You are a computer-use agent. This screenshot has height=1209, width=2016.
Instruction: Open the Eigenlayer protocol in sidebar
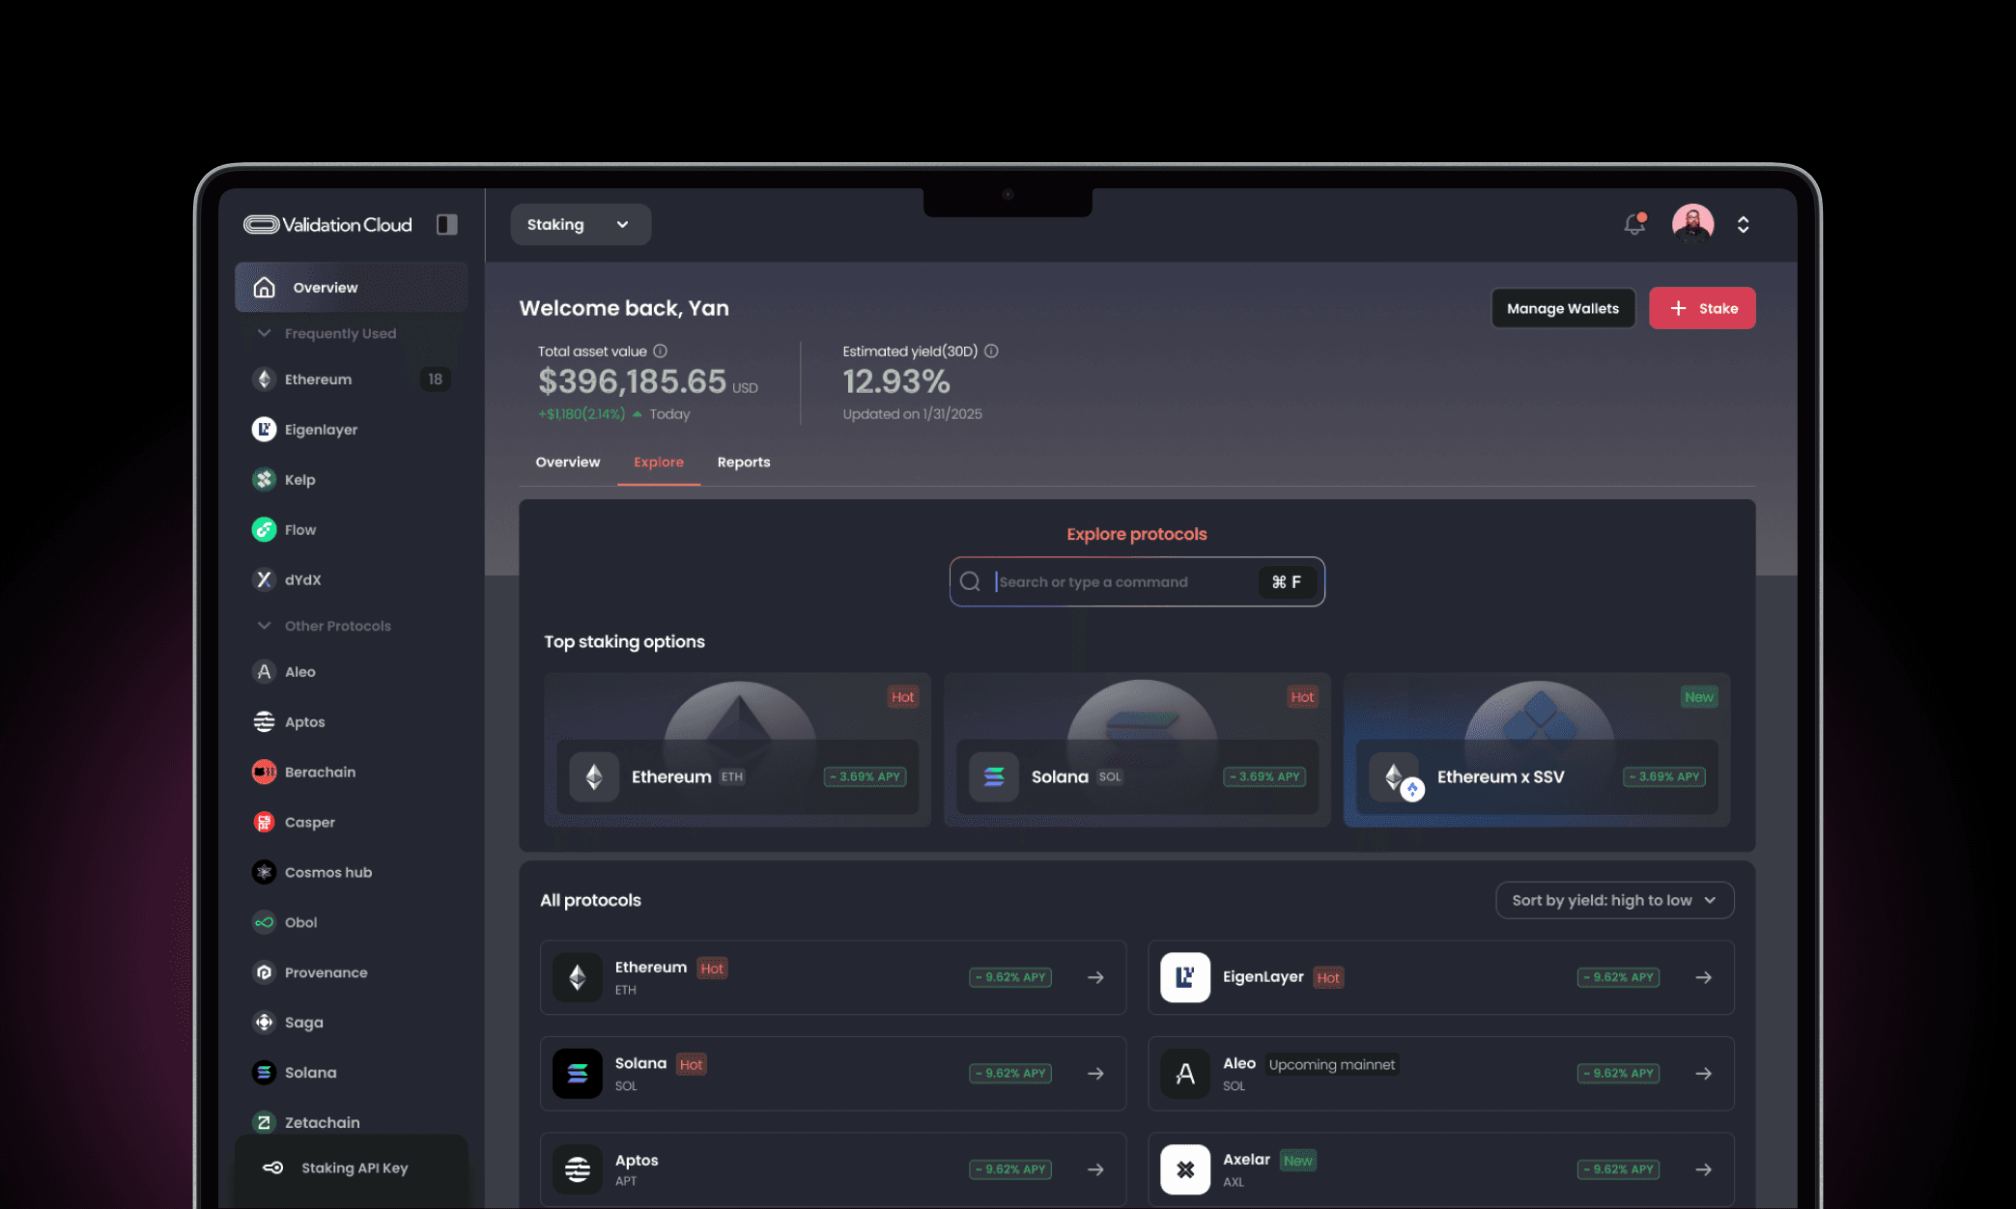tap(321, 430)
